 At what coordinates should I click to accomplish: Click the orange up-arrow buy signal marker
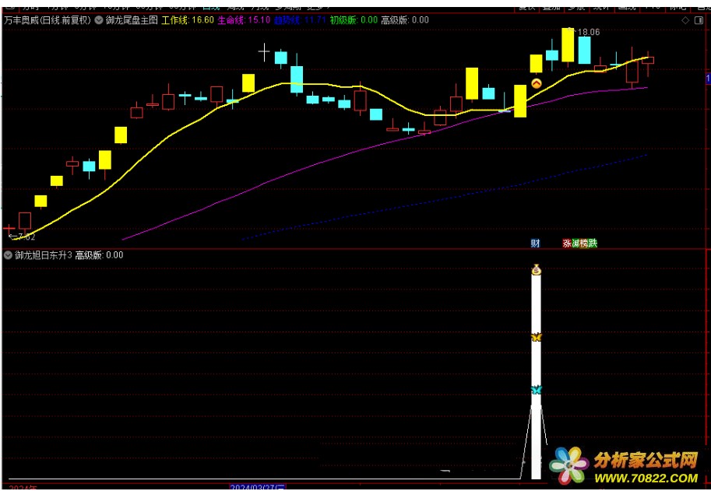pyautogui.click(x=537, y=83)
